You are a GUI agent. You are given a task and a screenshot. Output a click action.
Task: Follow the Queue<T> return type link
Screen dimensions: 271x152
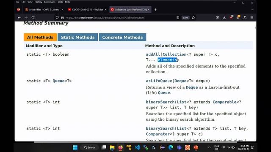pos(58,81)
